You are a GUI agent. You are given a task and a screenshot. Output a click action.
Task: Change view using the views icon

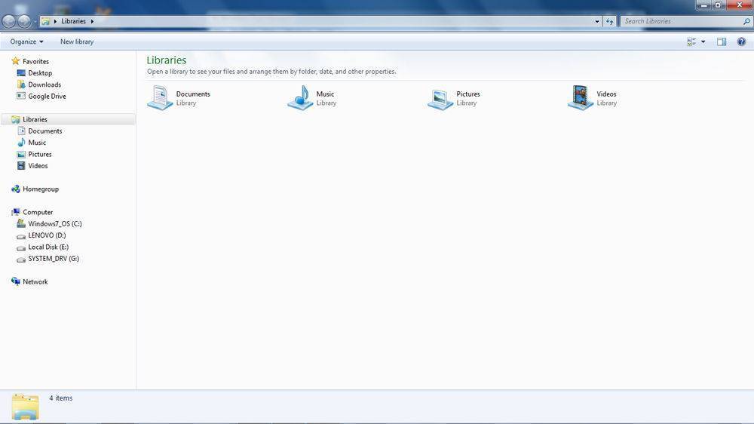click(x=691, y=41)
